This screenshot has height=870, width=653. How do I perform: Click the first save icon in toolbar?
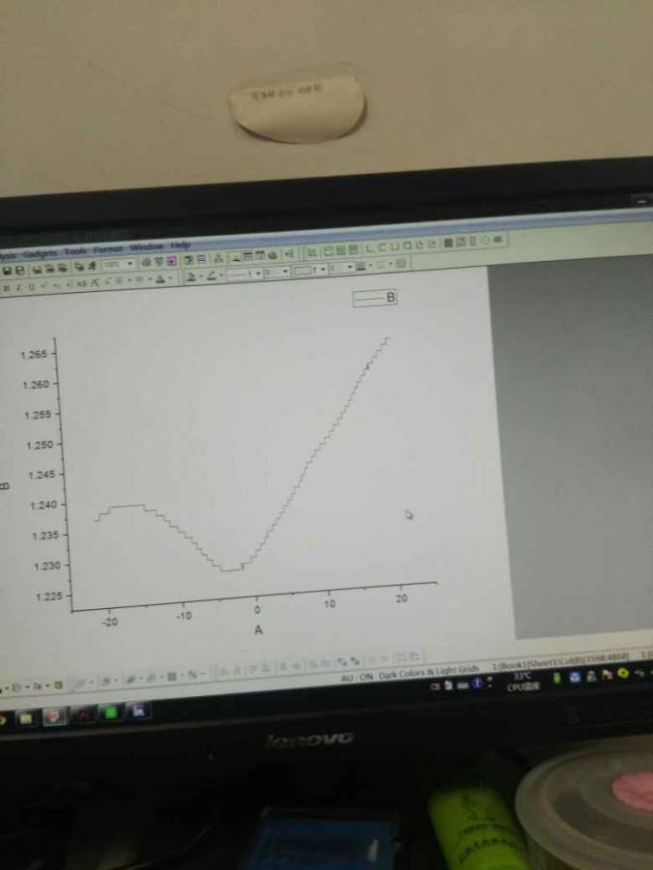pyautogui.click(x=7, y=271)
